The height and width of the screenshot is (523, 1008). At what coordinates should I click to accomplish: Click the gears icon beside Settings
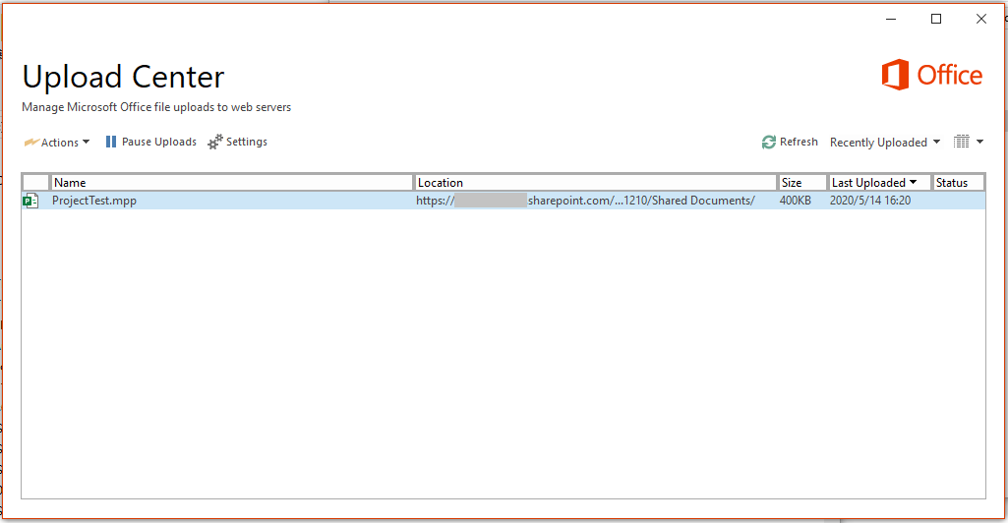214,142
